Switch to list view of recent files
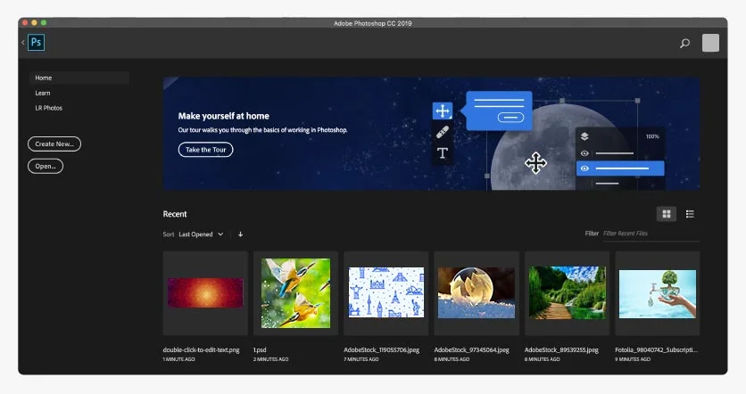 (690, 214)
